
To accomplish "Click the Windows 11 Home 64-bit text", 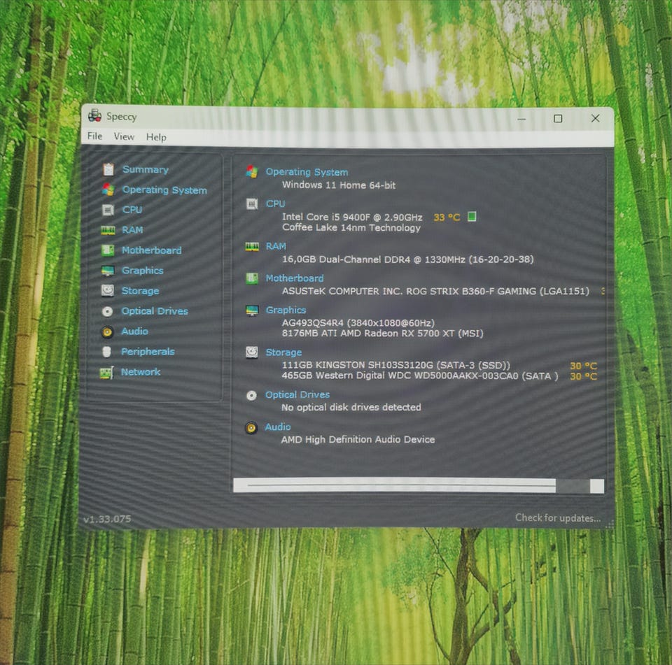I will (x=339, y=185).
